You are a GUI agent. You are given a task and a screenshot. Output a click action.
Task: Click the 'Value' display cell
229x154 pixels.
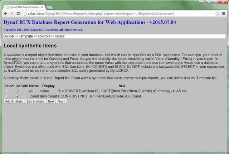click(44, 91)
